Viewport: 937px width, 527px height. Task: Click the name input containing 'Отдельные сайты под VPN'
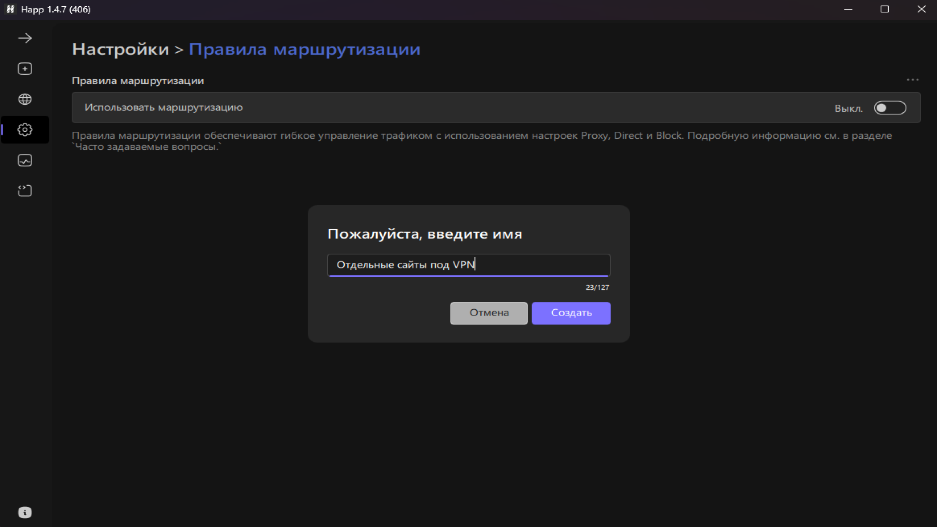(468, 265)
